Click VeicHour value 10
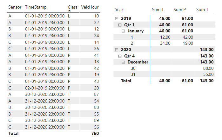This screenshot has width=222, height=140. (97, 16)
